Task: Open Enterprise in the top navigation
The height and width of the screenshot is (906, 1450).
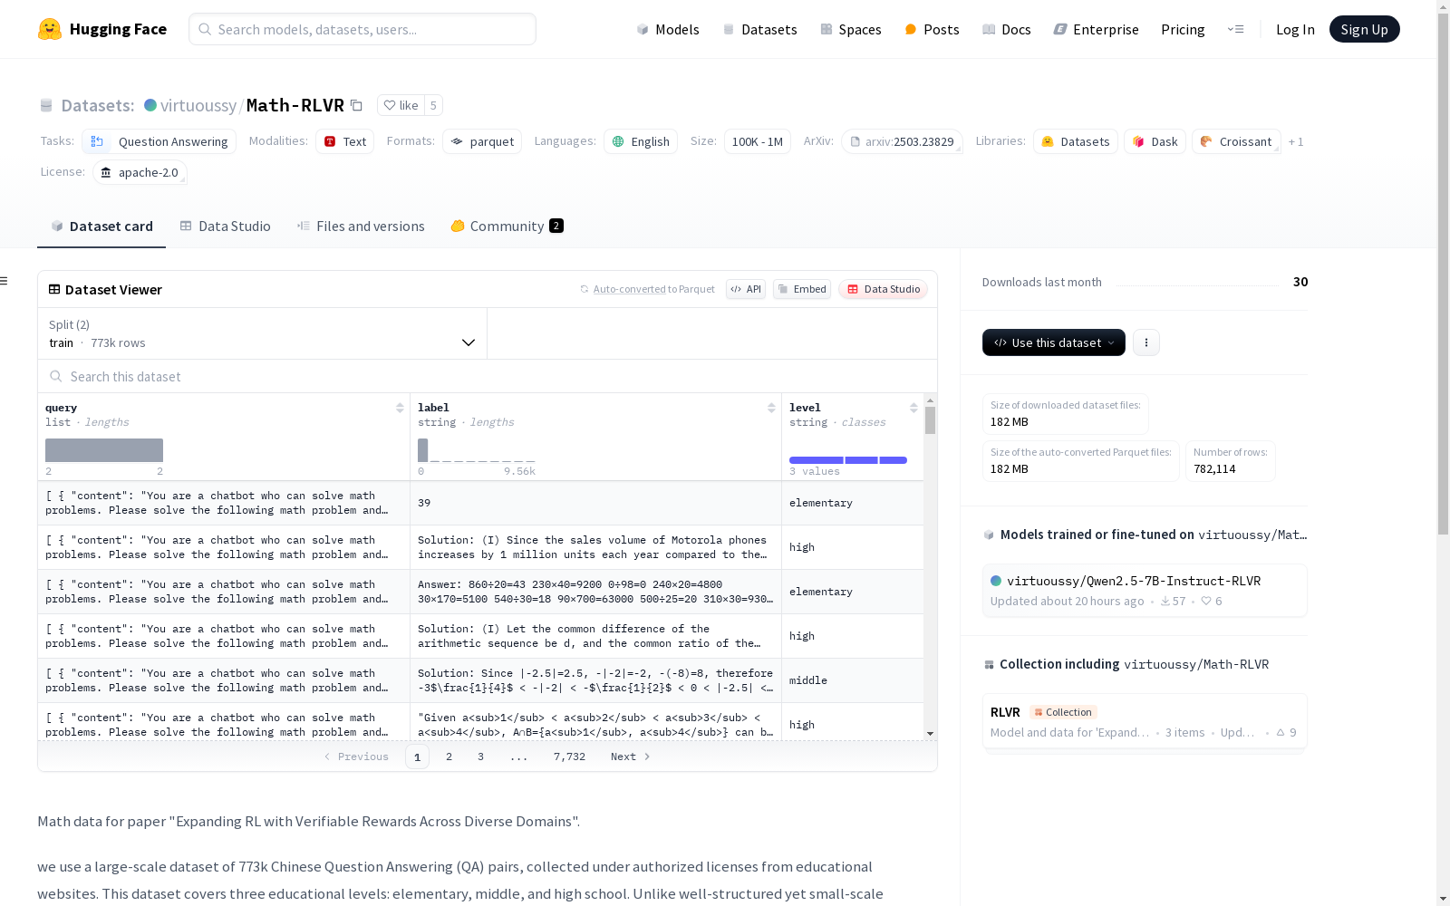Action: click(x=1096, y=29)
